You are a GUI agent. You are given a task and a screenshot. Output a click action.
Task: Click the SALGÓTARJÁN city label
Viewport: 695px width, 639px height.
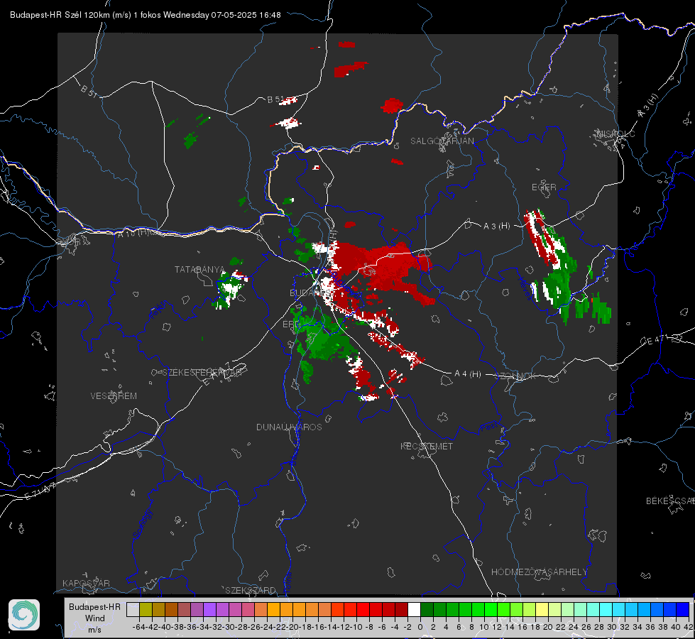click(442, 141)
